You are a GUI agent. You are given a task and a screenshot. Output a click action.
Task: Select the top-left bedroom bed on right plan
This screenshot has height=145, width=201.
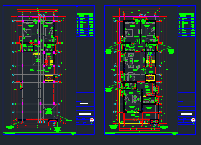pos(129,33)
